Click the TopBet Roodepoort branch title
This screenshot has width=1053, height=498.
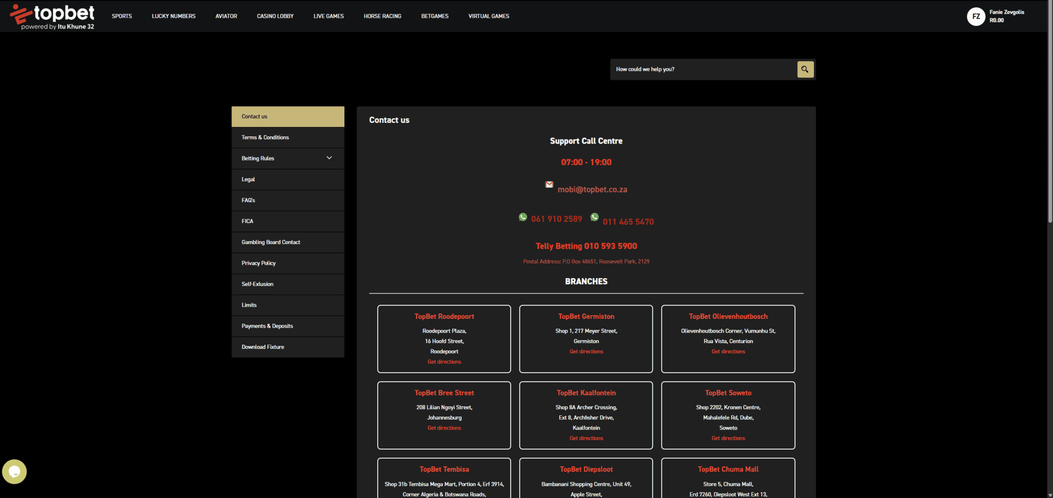(444, 317)
